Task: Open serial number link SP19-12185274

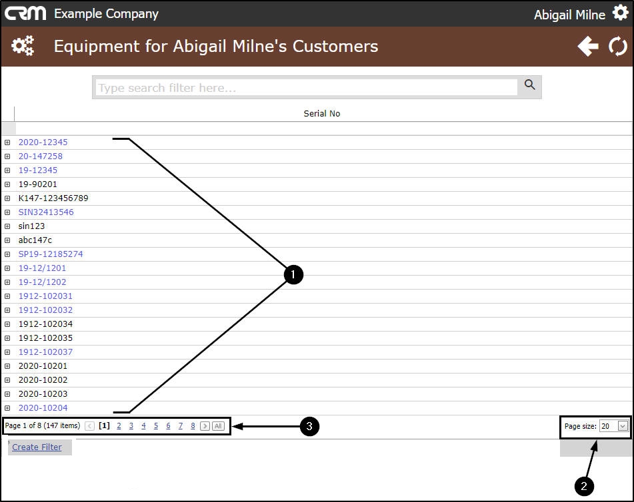Action: pyautogui.click(x=51, y=254)
